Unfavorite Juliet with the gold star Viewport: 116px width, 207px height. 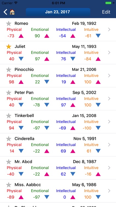pyautogui.click(x=9, y=47)
